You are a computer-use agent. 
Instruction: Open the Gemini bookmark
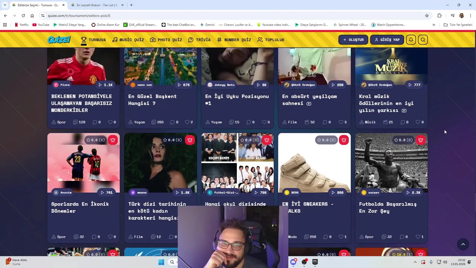(x=207, y=25)
